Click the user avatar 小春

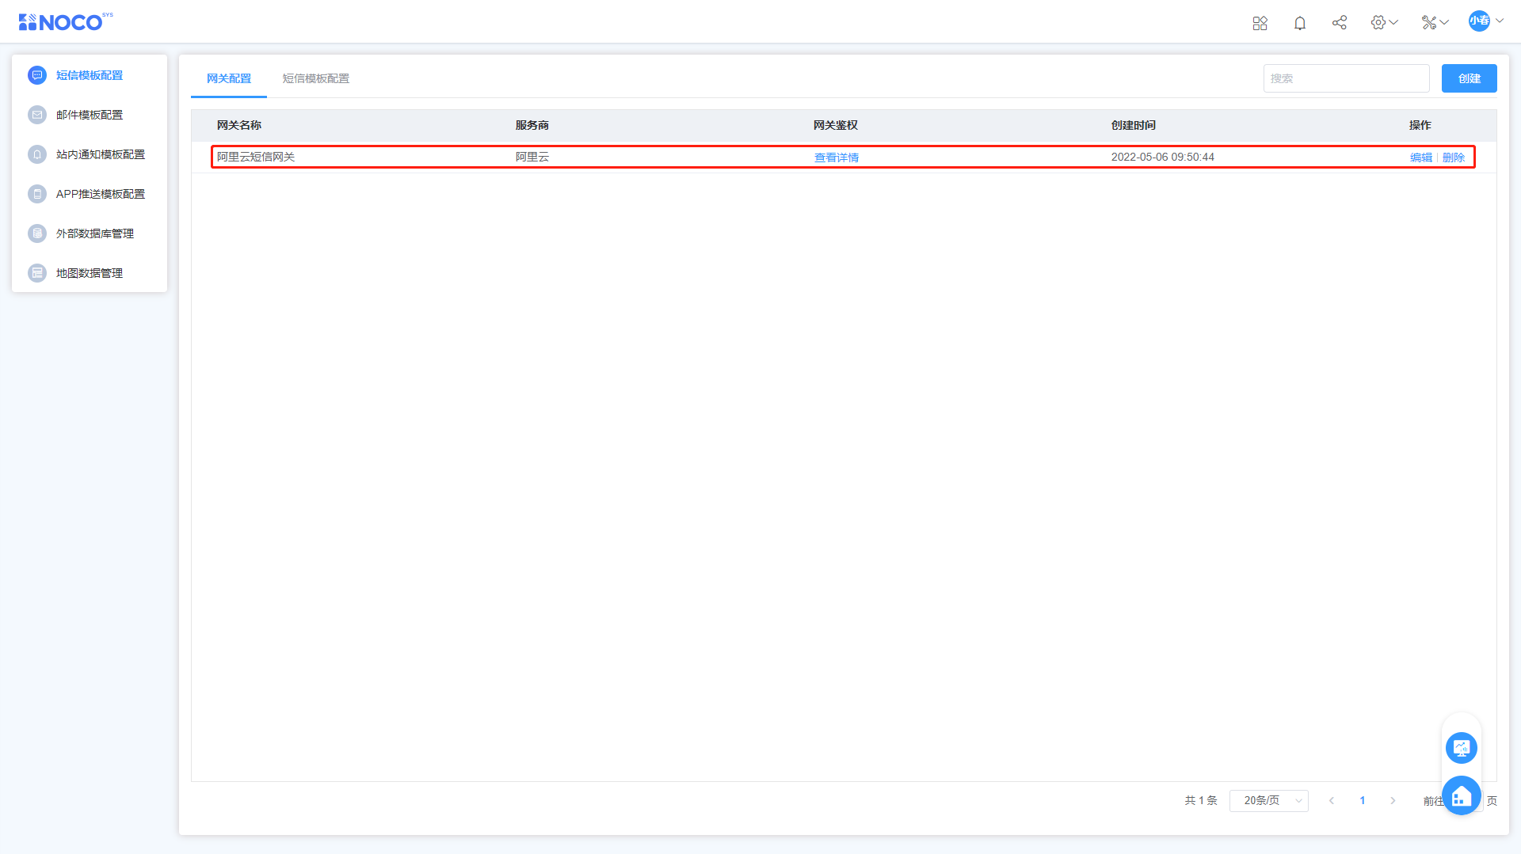point(1479,21)
